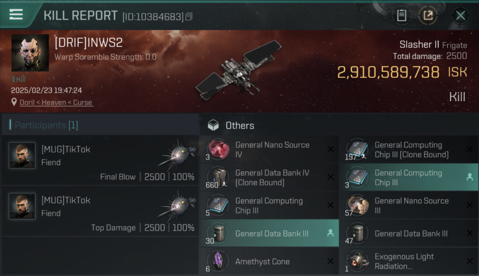479x276 pixels.
Task: View the INWS2 pilot portrait
Action: 30,53
